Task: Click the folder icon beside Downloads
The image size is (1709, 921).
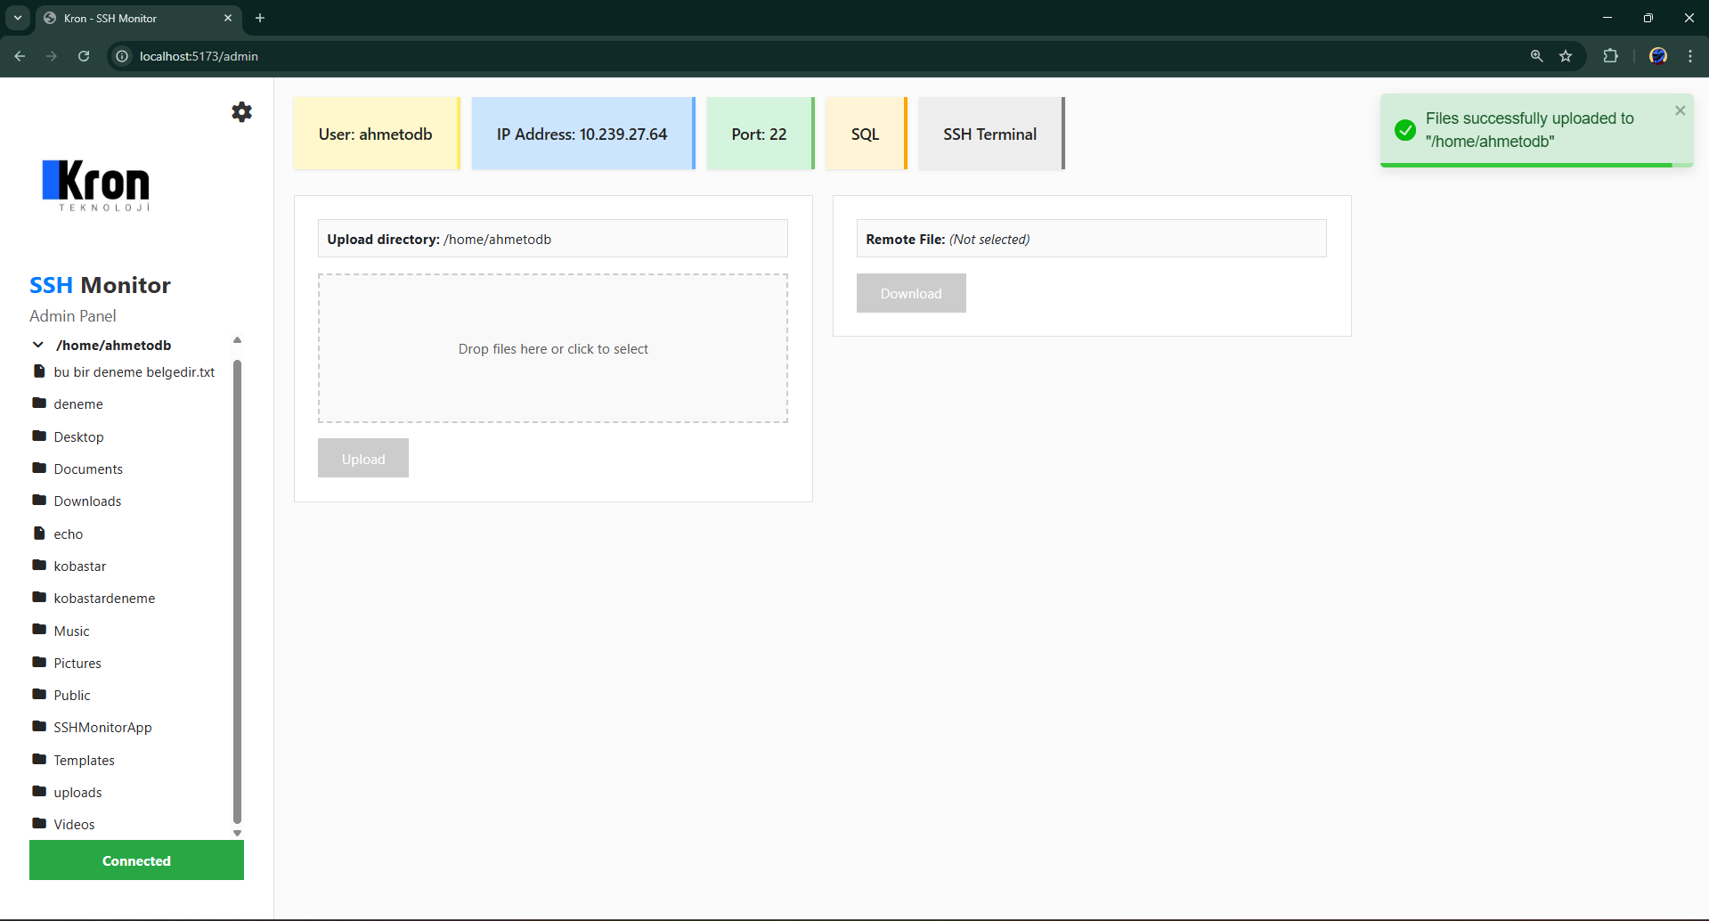Action: 39,500
